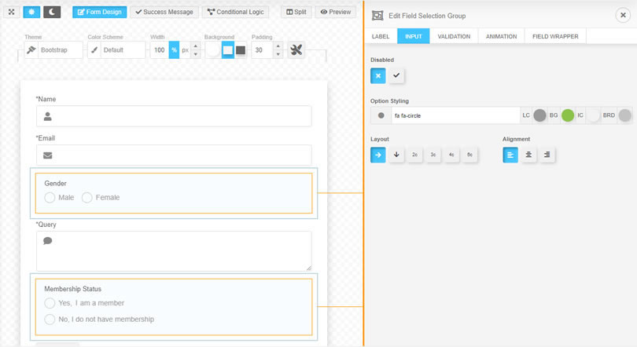Click the user icon in Name field
This screenshot has width=637, height=347.
click(47, 116)
